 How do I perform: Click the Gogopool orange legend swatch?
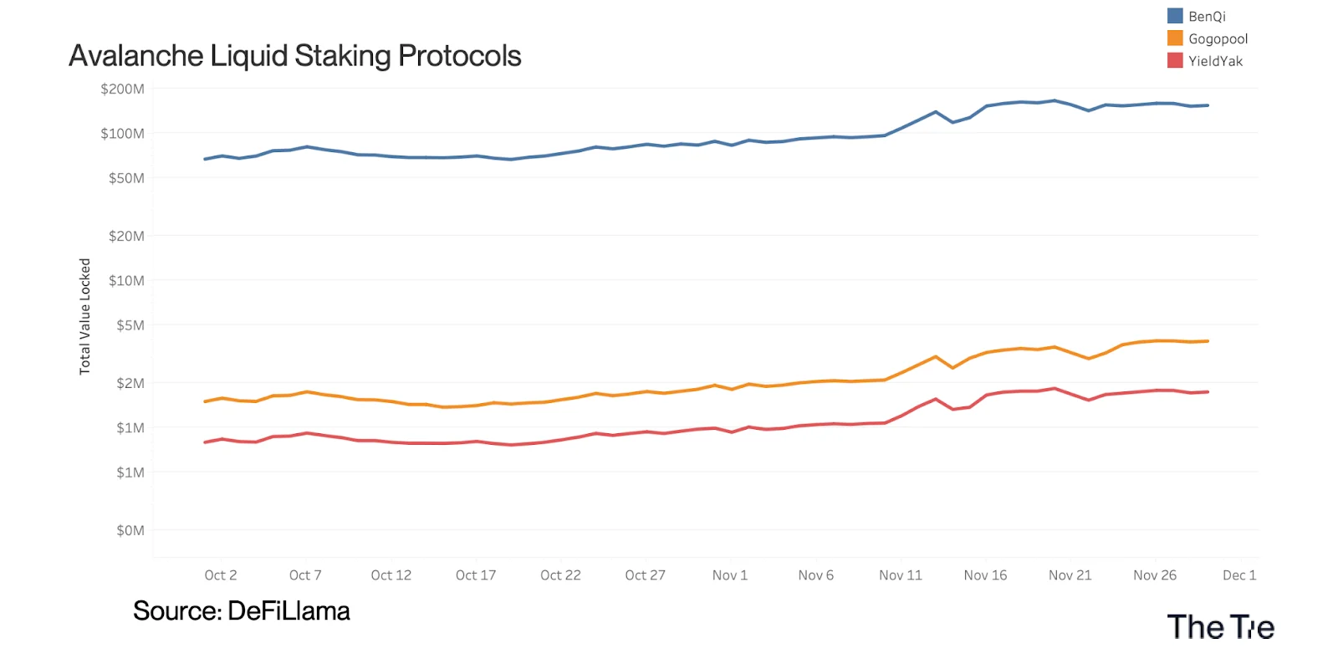pos(1175,38)
